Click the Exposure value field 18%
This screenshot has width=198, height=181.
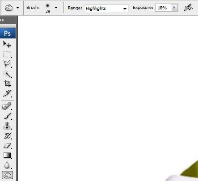coord(163,8)
